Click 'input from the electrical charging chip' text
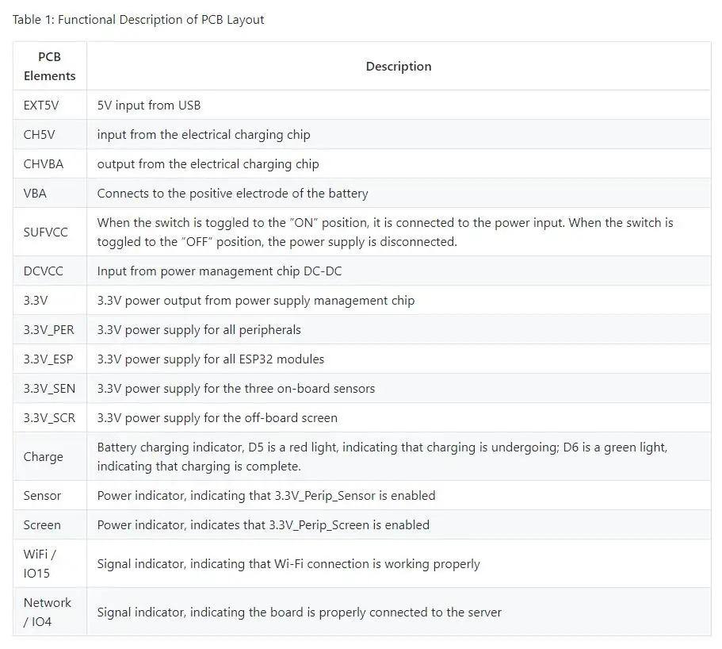The width and height of the screenshot is (722, 649). click(x=204, y=135)
